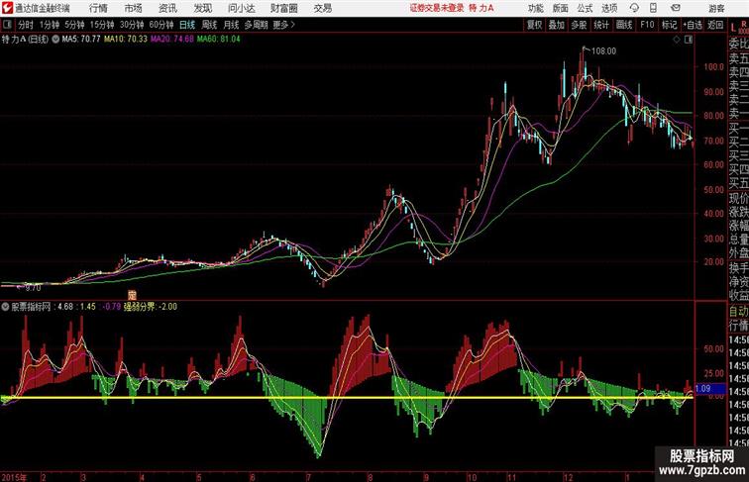Image resolution: width=749 pixels, height=482 pixels.
Task: Click the 自动 label in right panel
Action: tap(738, 311)
